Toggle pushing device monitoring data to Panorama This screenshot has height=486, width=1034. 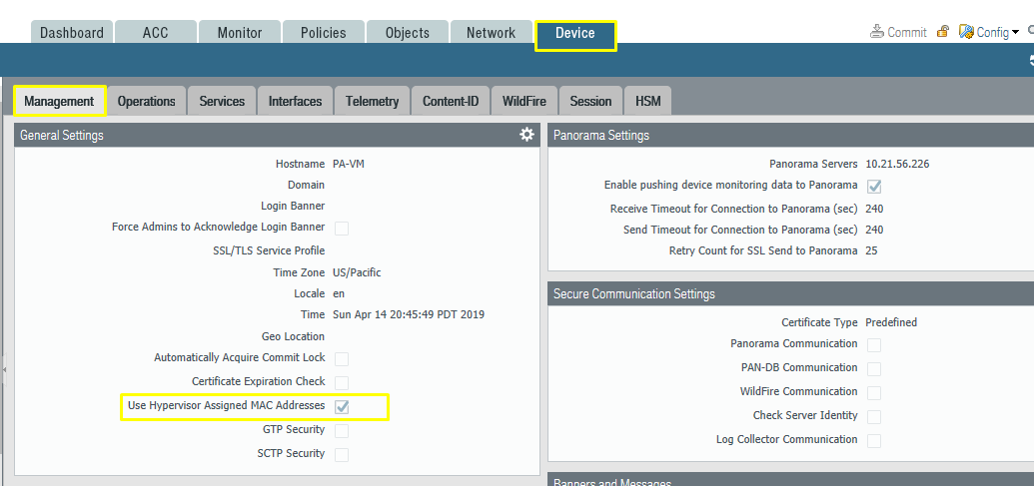[x=874, y=187]
